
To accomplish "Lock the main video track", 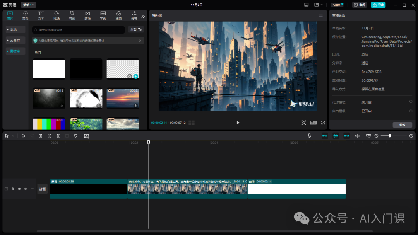I will tap(12, 189).
